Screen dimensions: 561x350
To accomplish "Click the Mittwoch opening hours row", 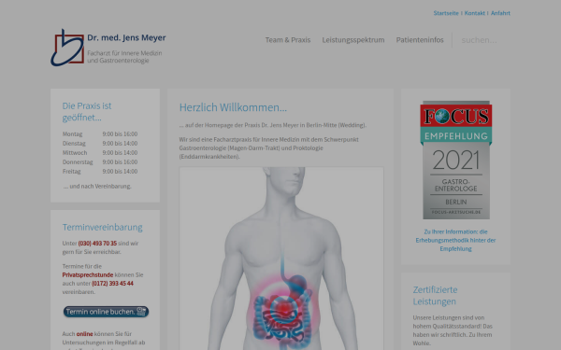I will [x=100, y=152].
